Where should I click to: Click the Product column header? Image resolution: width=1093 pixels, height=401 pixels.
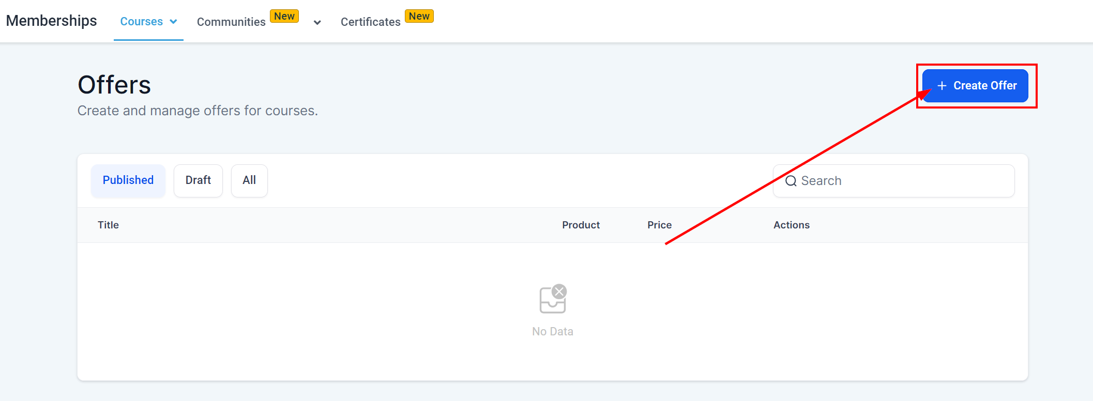click(581, 225)
